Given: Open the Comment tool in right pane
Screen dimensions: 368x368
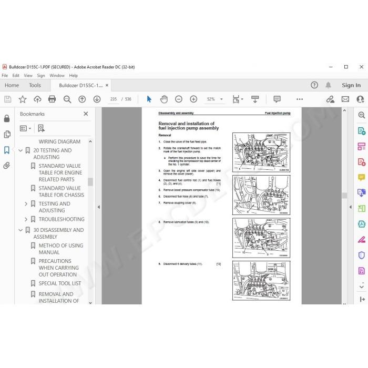Looking at the screenshot, I should (362, 177).
